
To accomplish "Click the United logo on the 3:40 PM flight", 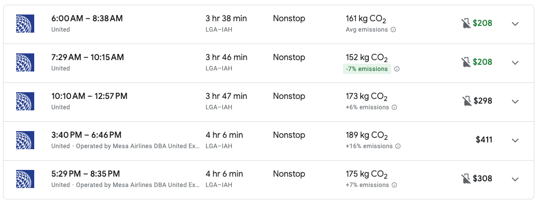I will pos(25,140).
